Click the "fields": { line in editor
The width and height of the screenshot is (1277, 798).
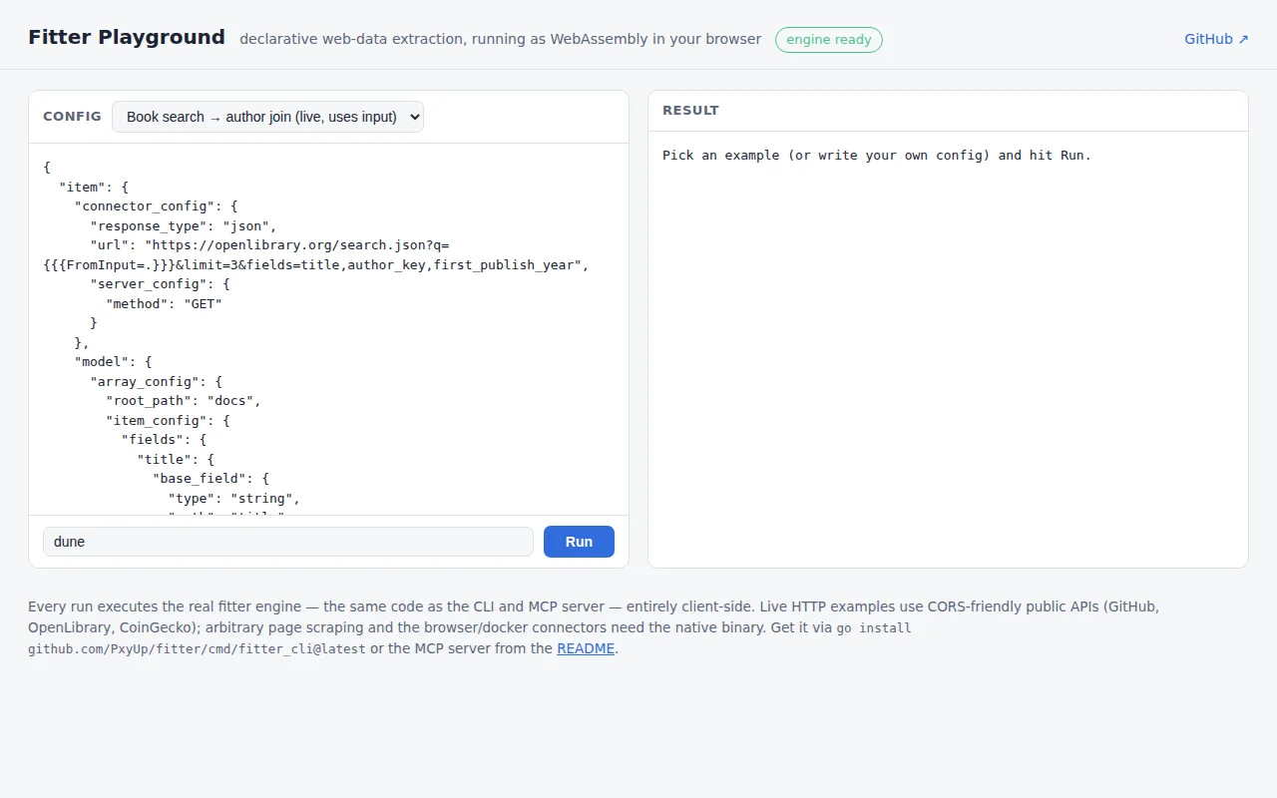(x=164, y=440)
